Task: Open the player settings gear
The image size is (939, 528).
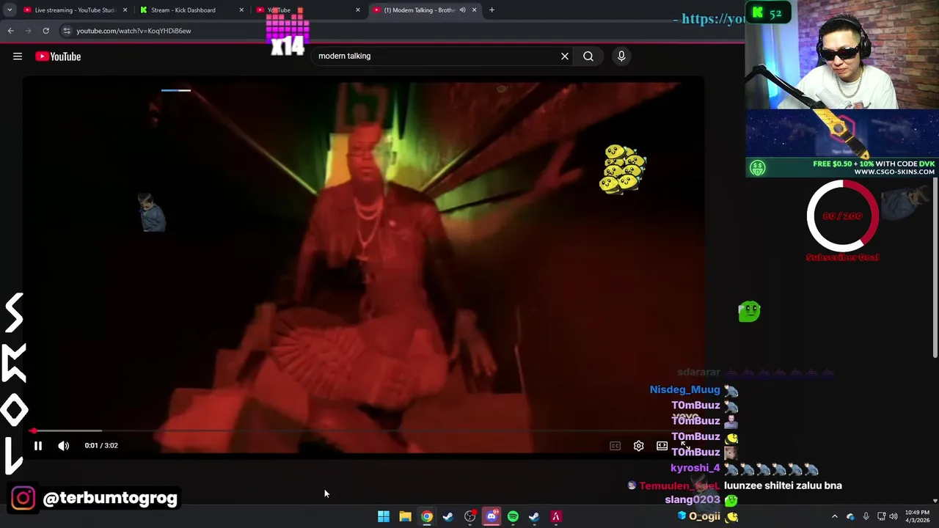Action: (x=638, y=446)
